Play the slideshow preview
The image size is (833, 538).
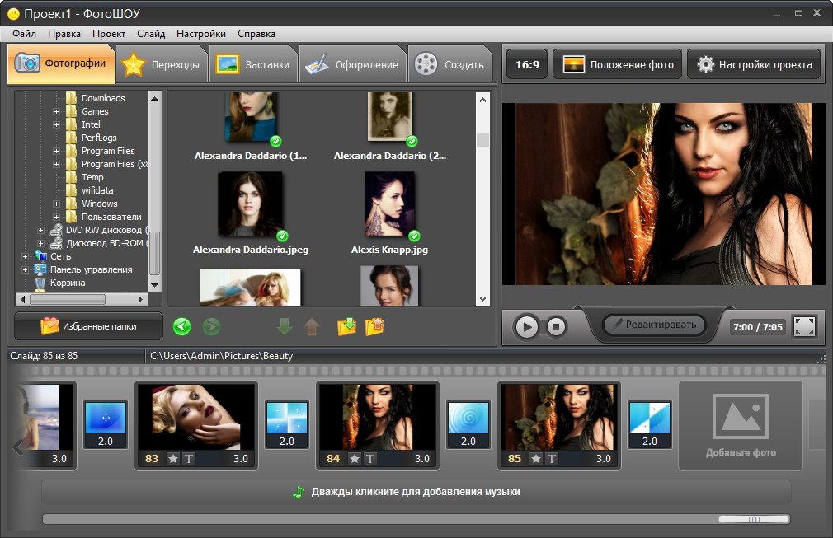(x=526, y=327)
